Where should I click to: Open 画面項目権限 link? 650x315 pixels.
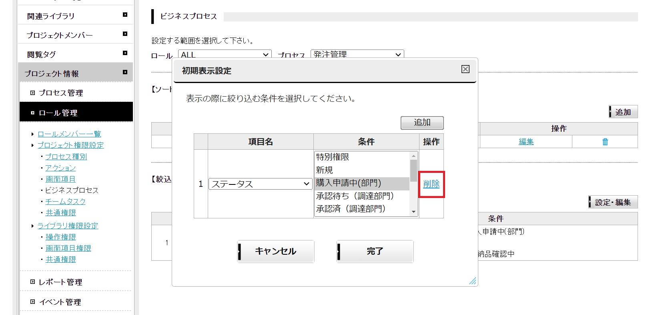[68, 248]
